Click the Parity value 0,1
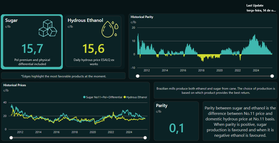 pos(177,128)
